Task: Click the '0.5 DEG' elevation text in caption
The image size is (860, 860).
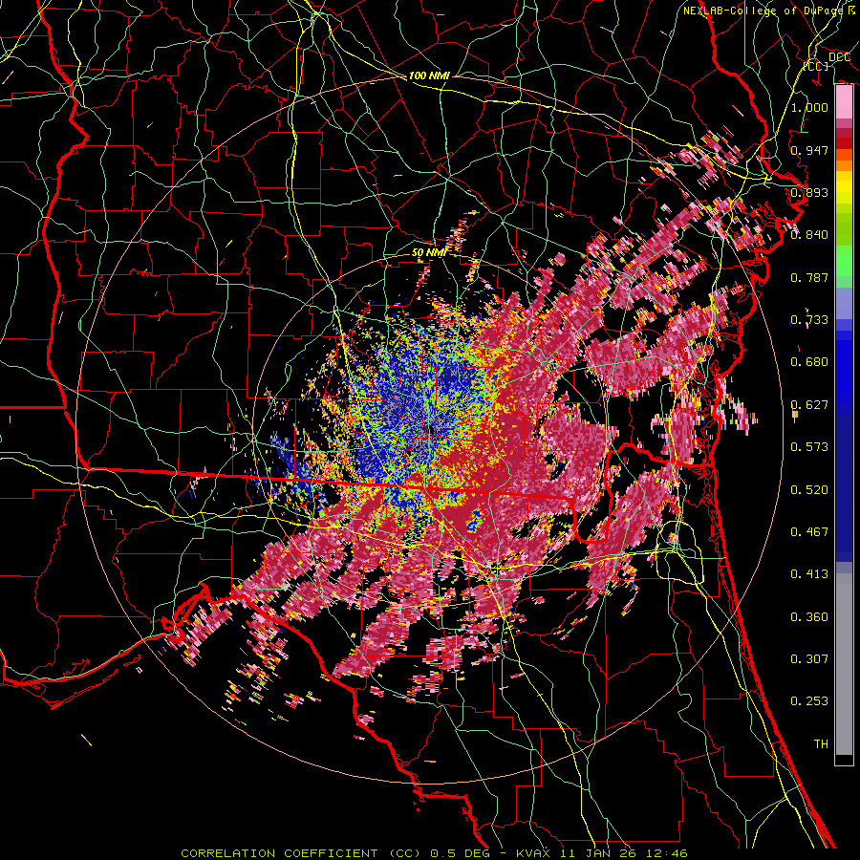Action: pos(462,853)
